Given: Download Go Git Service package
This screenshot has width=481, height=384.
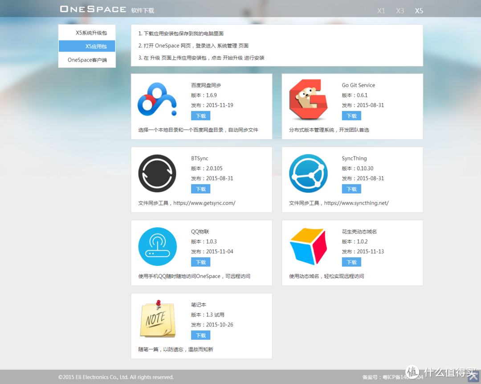Looking at the screenshot, I should 351,116.
